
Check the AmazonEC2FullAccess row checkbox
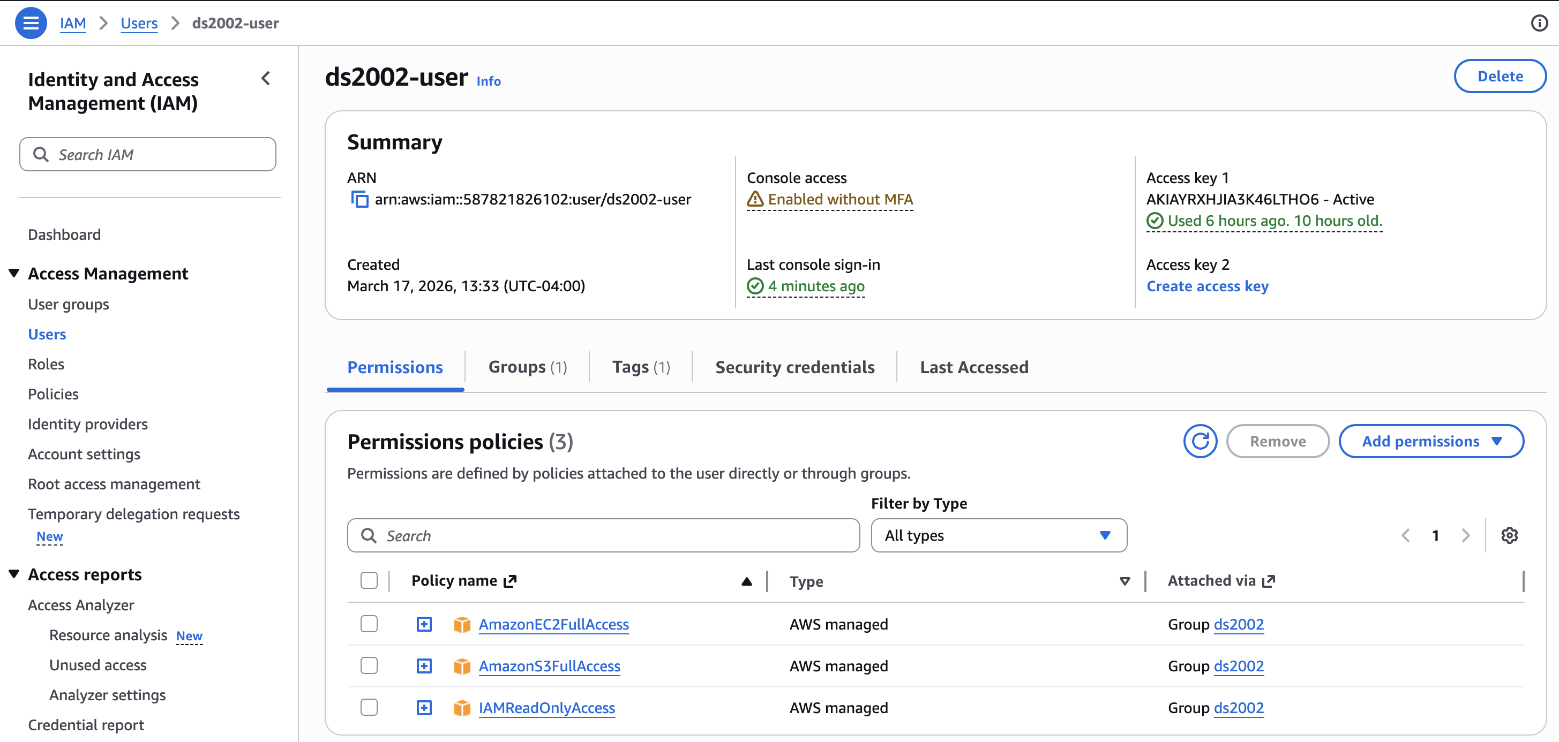click(x=369, y=624)
